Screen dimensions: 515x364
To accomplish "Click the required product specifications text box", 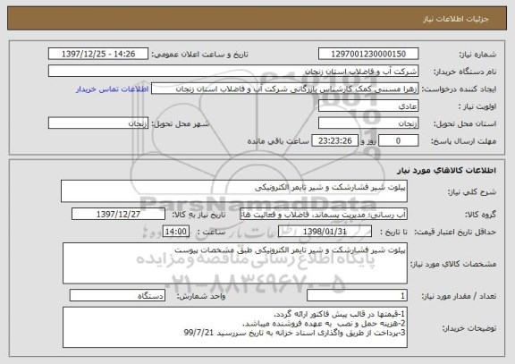I will point(235,264).
